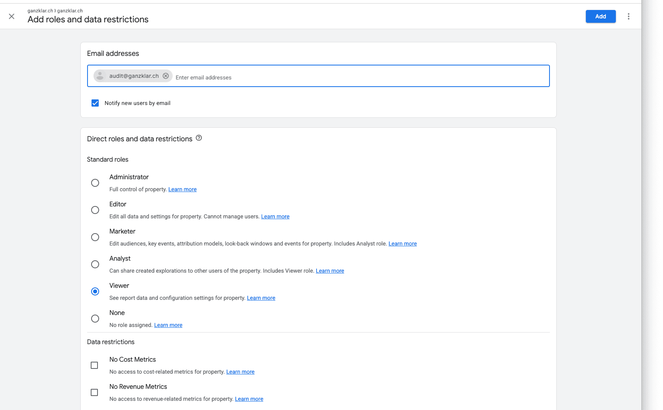663x410 pixels.
Task: Open Learn more link for Editor role
Action: coord(275,216)
